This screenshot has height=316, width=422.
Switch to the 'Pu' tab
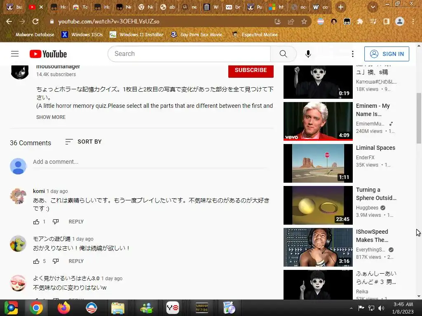255,7
